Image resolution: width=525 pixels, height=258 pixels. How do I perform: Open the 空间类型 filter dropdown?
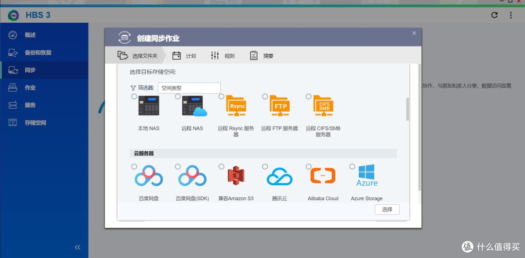click(x=189, y=88)
